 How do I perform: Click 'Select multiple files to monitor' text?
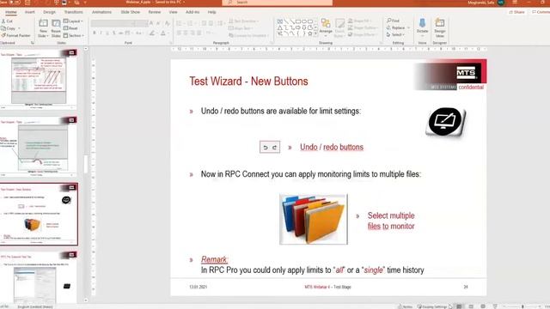(391, 221)
